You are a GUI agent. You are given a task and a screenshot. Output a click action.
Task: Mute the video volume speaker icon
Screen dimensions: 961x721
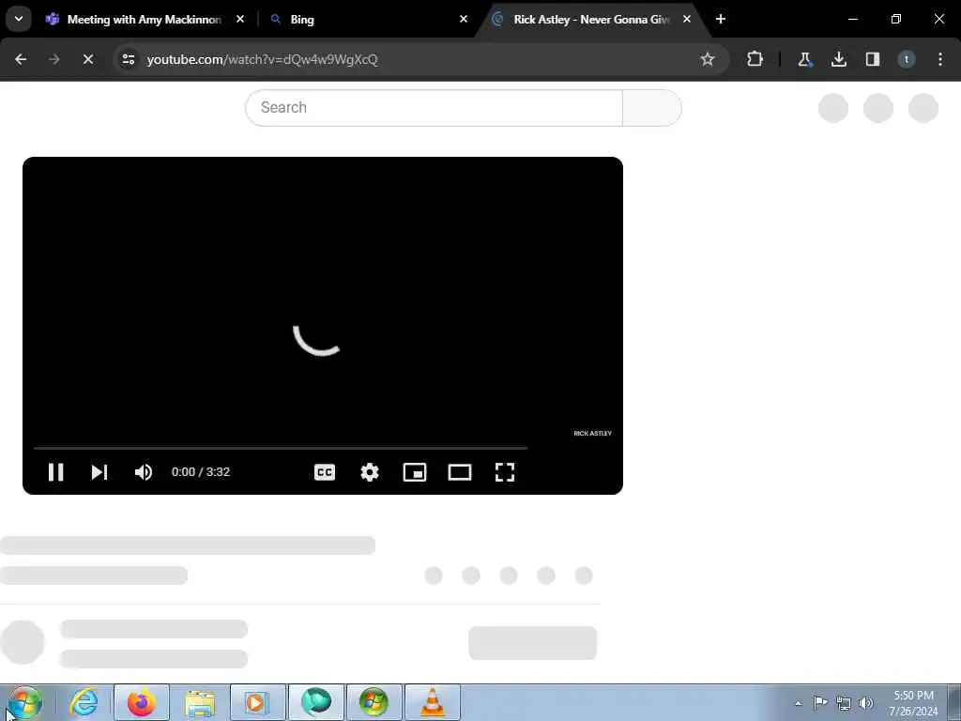point(144,472)
